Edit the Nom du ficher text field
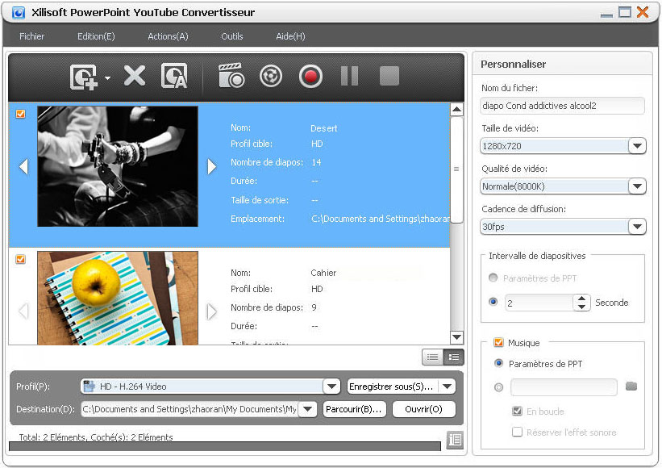662x468 pixels. (x=562, y=106)
